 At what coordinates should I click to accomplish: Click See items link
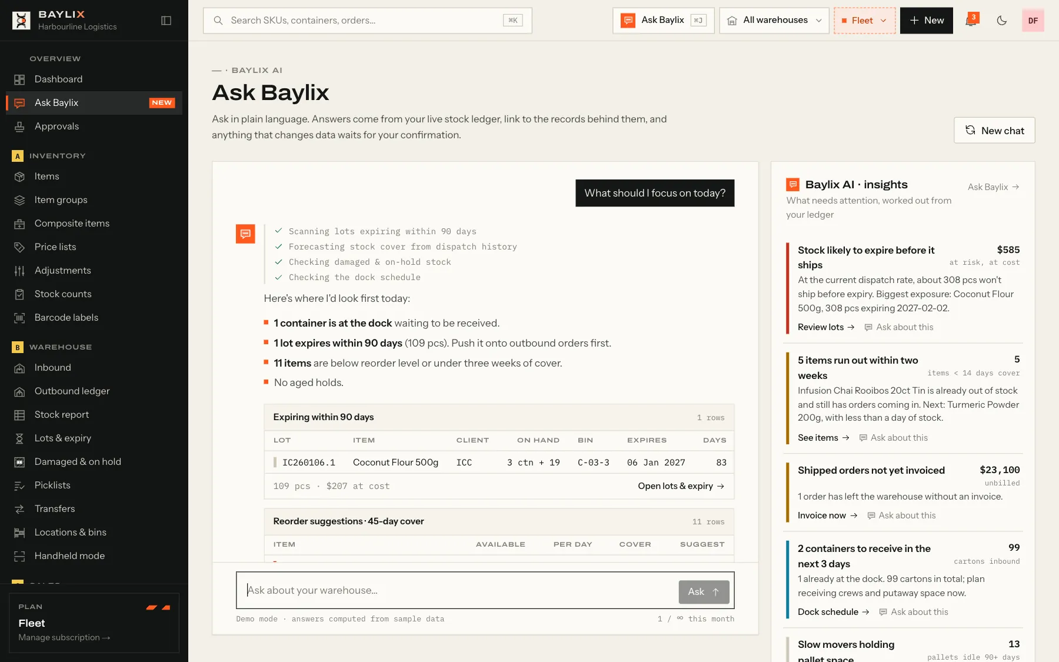tap(824, 438)
